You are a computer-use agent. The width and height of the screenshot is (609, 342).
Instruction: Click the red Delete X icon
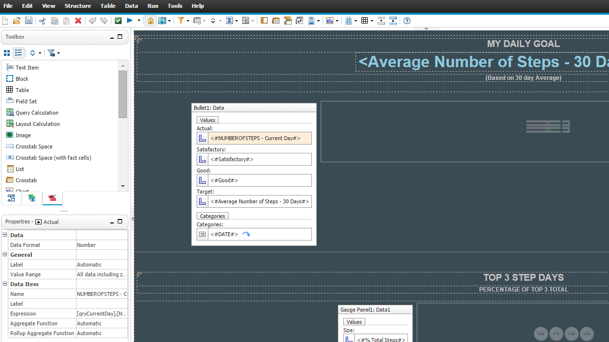78,21
